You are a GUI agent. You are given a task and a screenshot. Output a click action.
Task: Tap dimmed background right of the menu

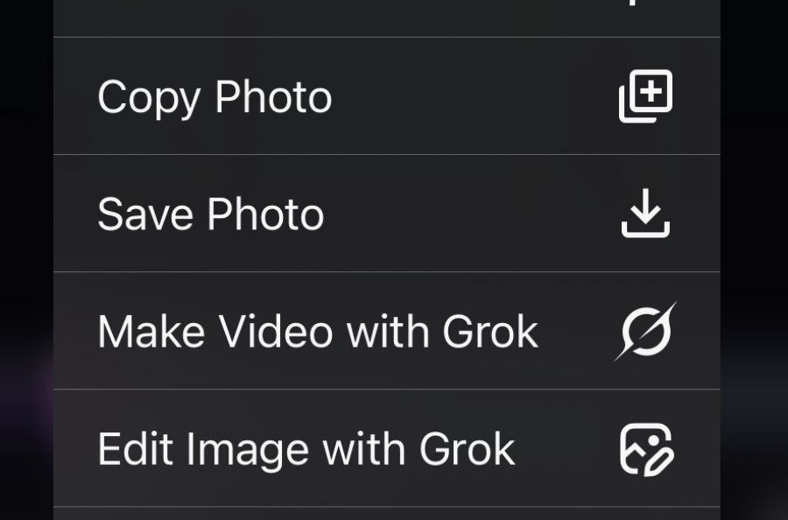coord(754,263)
